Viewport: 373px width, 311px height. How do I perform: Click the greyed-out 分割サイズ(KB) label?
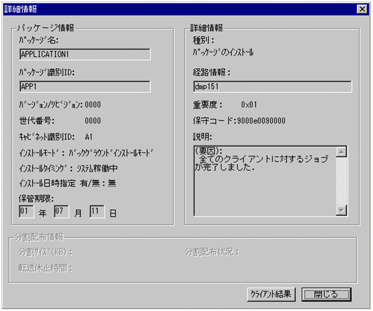coord(45,252)
